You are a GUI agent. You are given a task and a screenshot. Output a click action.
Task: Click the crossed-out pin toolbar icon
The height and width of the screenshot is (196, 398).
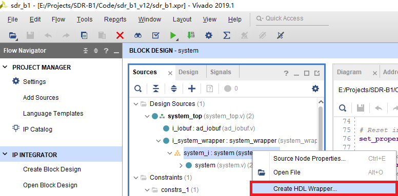click(280, 35)
